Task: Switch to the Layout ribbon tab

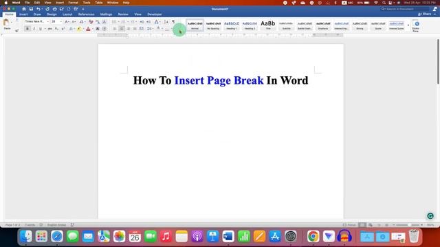Action: tap(67, 14)
